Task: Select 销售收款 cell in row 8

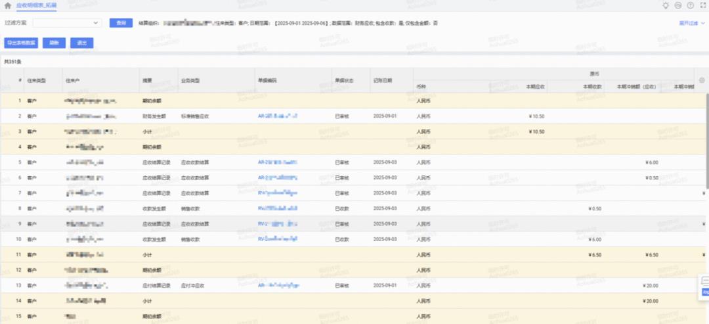Action: click(x=190, y=208)
